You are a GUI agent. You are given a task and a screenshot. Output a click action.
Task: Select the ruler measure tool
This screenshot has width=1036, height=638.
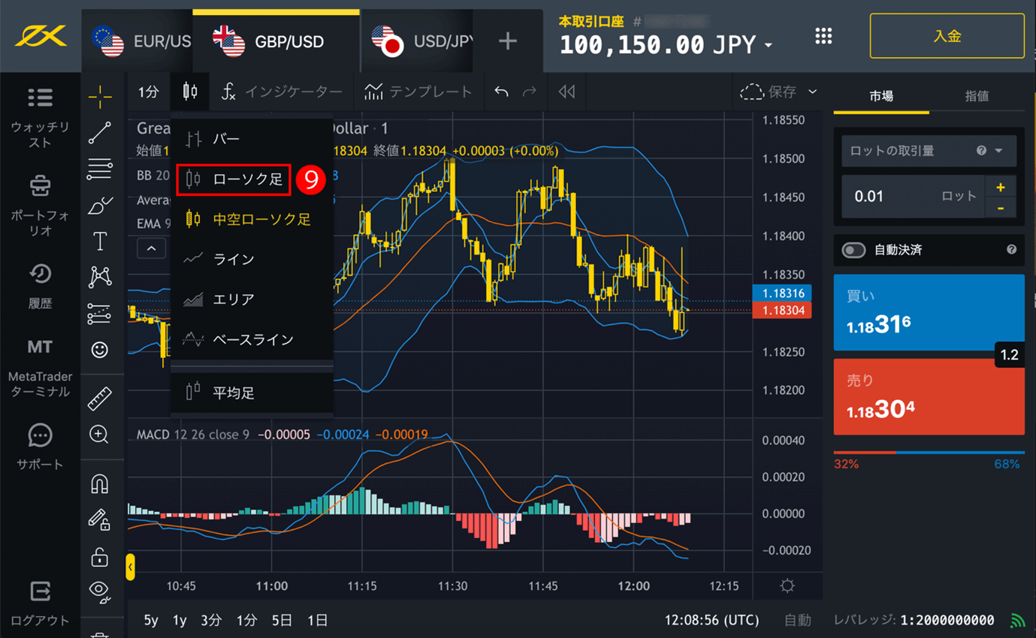pos(100,399)
